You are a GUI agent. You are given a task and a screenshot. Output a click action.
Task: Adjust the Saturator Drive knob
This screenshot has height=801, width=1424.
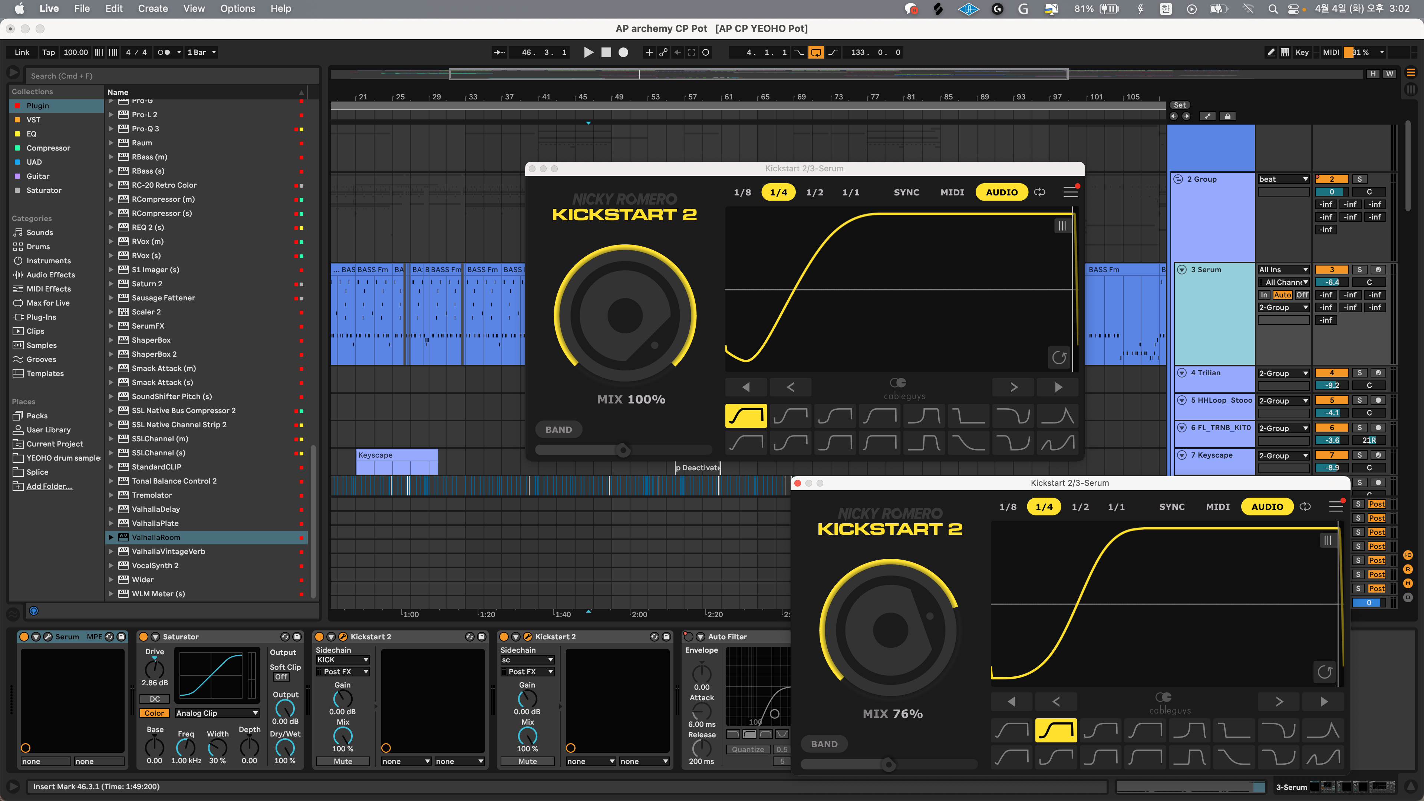[154, 669]
